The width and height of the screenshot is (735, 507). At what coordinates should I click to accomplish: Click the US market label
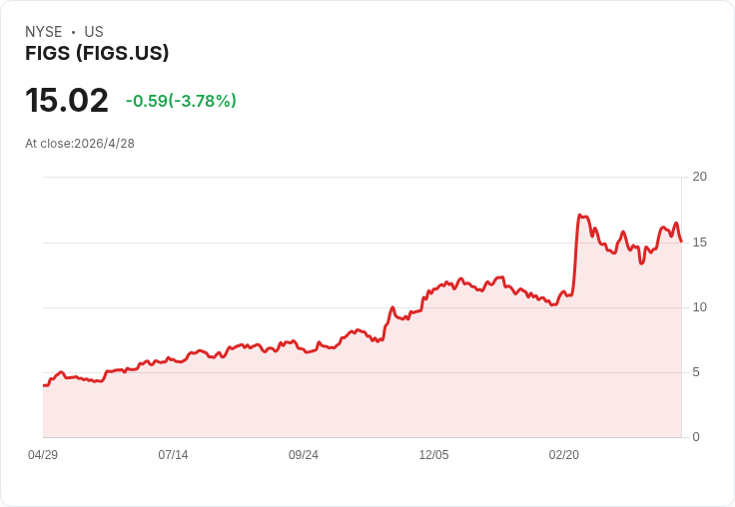(x=94, y=32)
